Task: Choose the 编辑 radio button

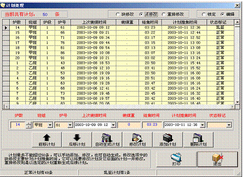Action: pos(223,14)
